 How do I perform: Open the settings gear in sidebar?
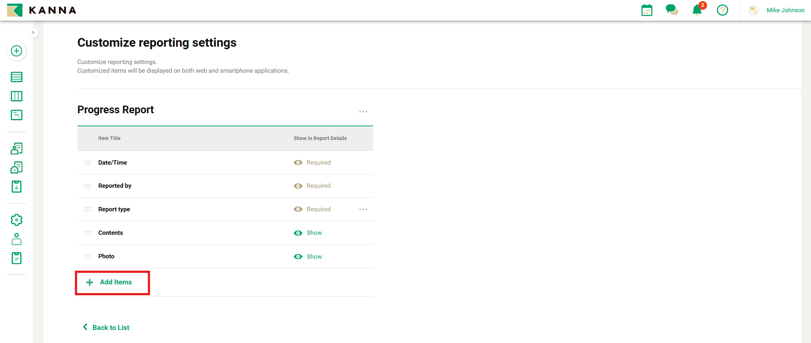click(16, 220)
